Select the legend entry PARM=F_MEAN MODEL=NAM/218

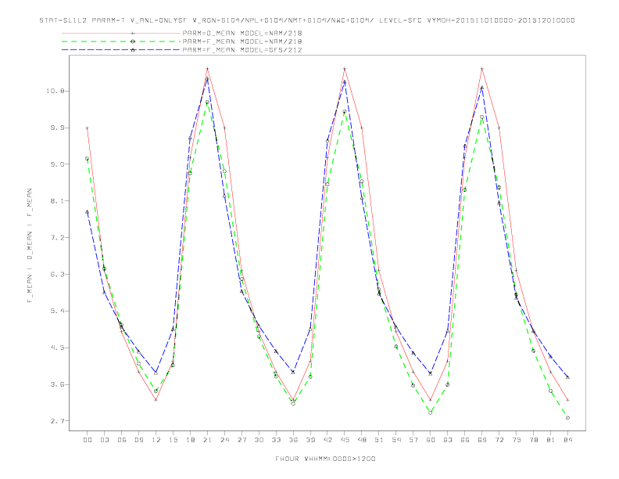coord(242,41)
